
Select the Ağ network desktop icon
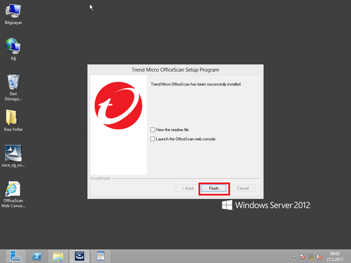[x=13, y=49]
